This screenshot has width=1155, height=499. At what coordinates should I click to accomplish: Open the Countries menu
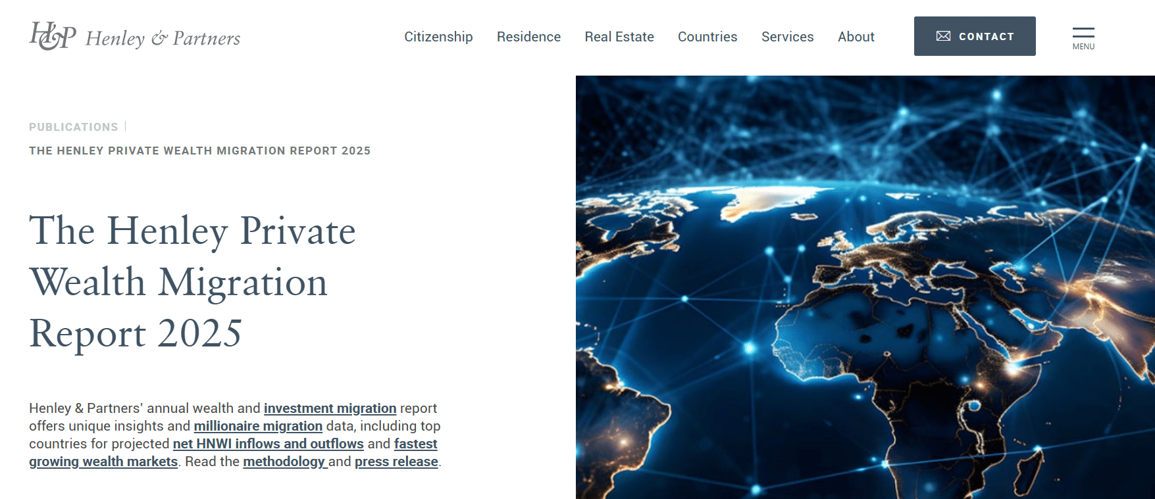[x=707, y=37]
